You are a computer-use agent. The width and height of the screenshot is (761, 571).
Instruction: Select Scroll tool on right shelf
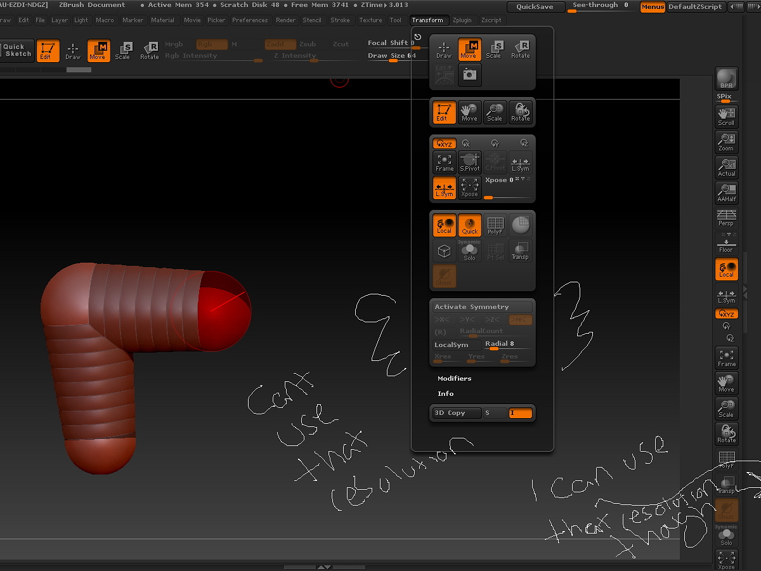pyautogui.click(x=726, y=117)
